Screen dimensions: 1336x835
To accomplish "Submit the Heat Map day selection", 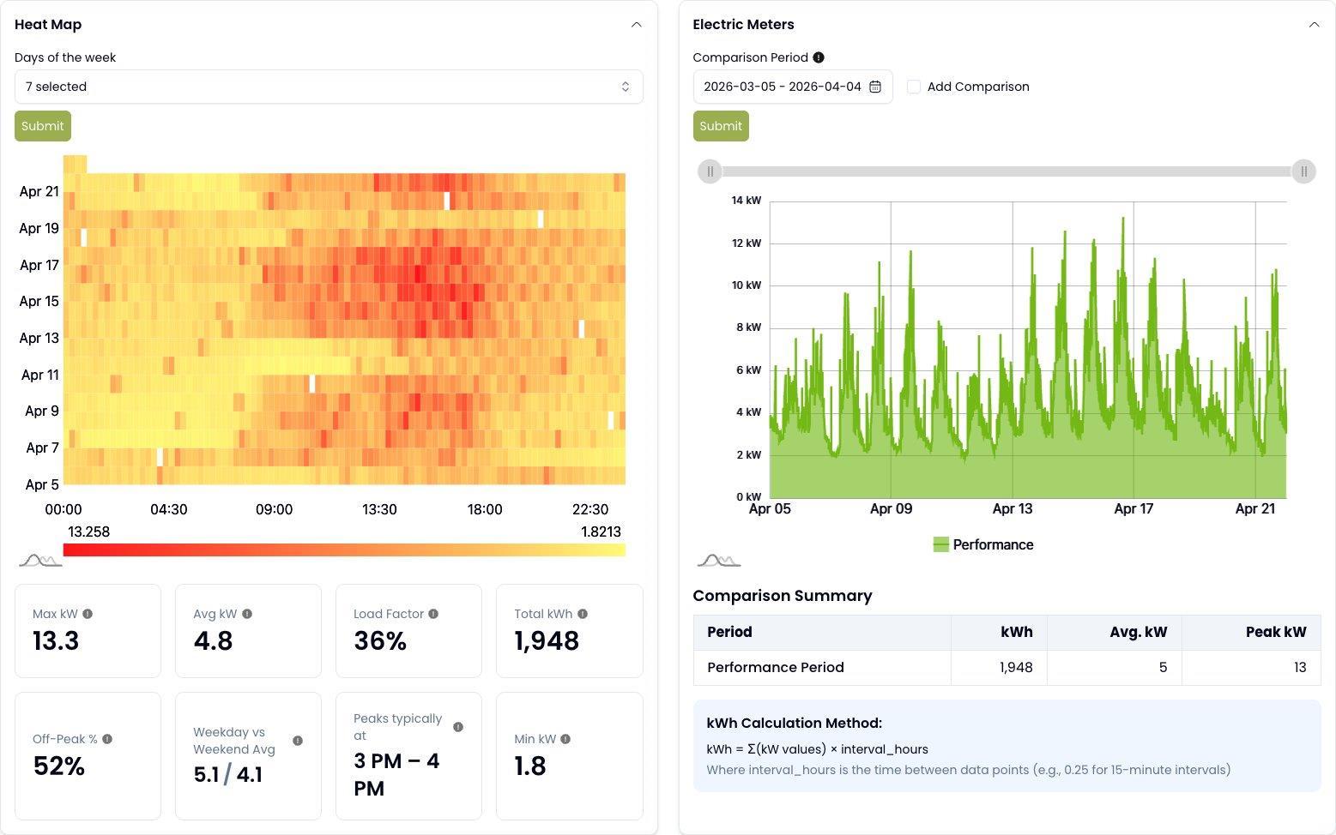I will click(43, 126).
